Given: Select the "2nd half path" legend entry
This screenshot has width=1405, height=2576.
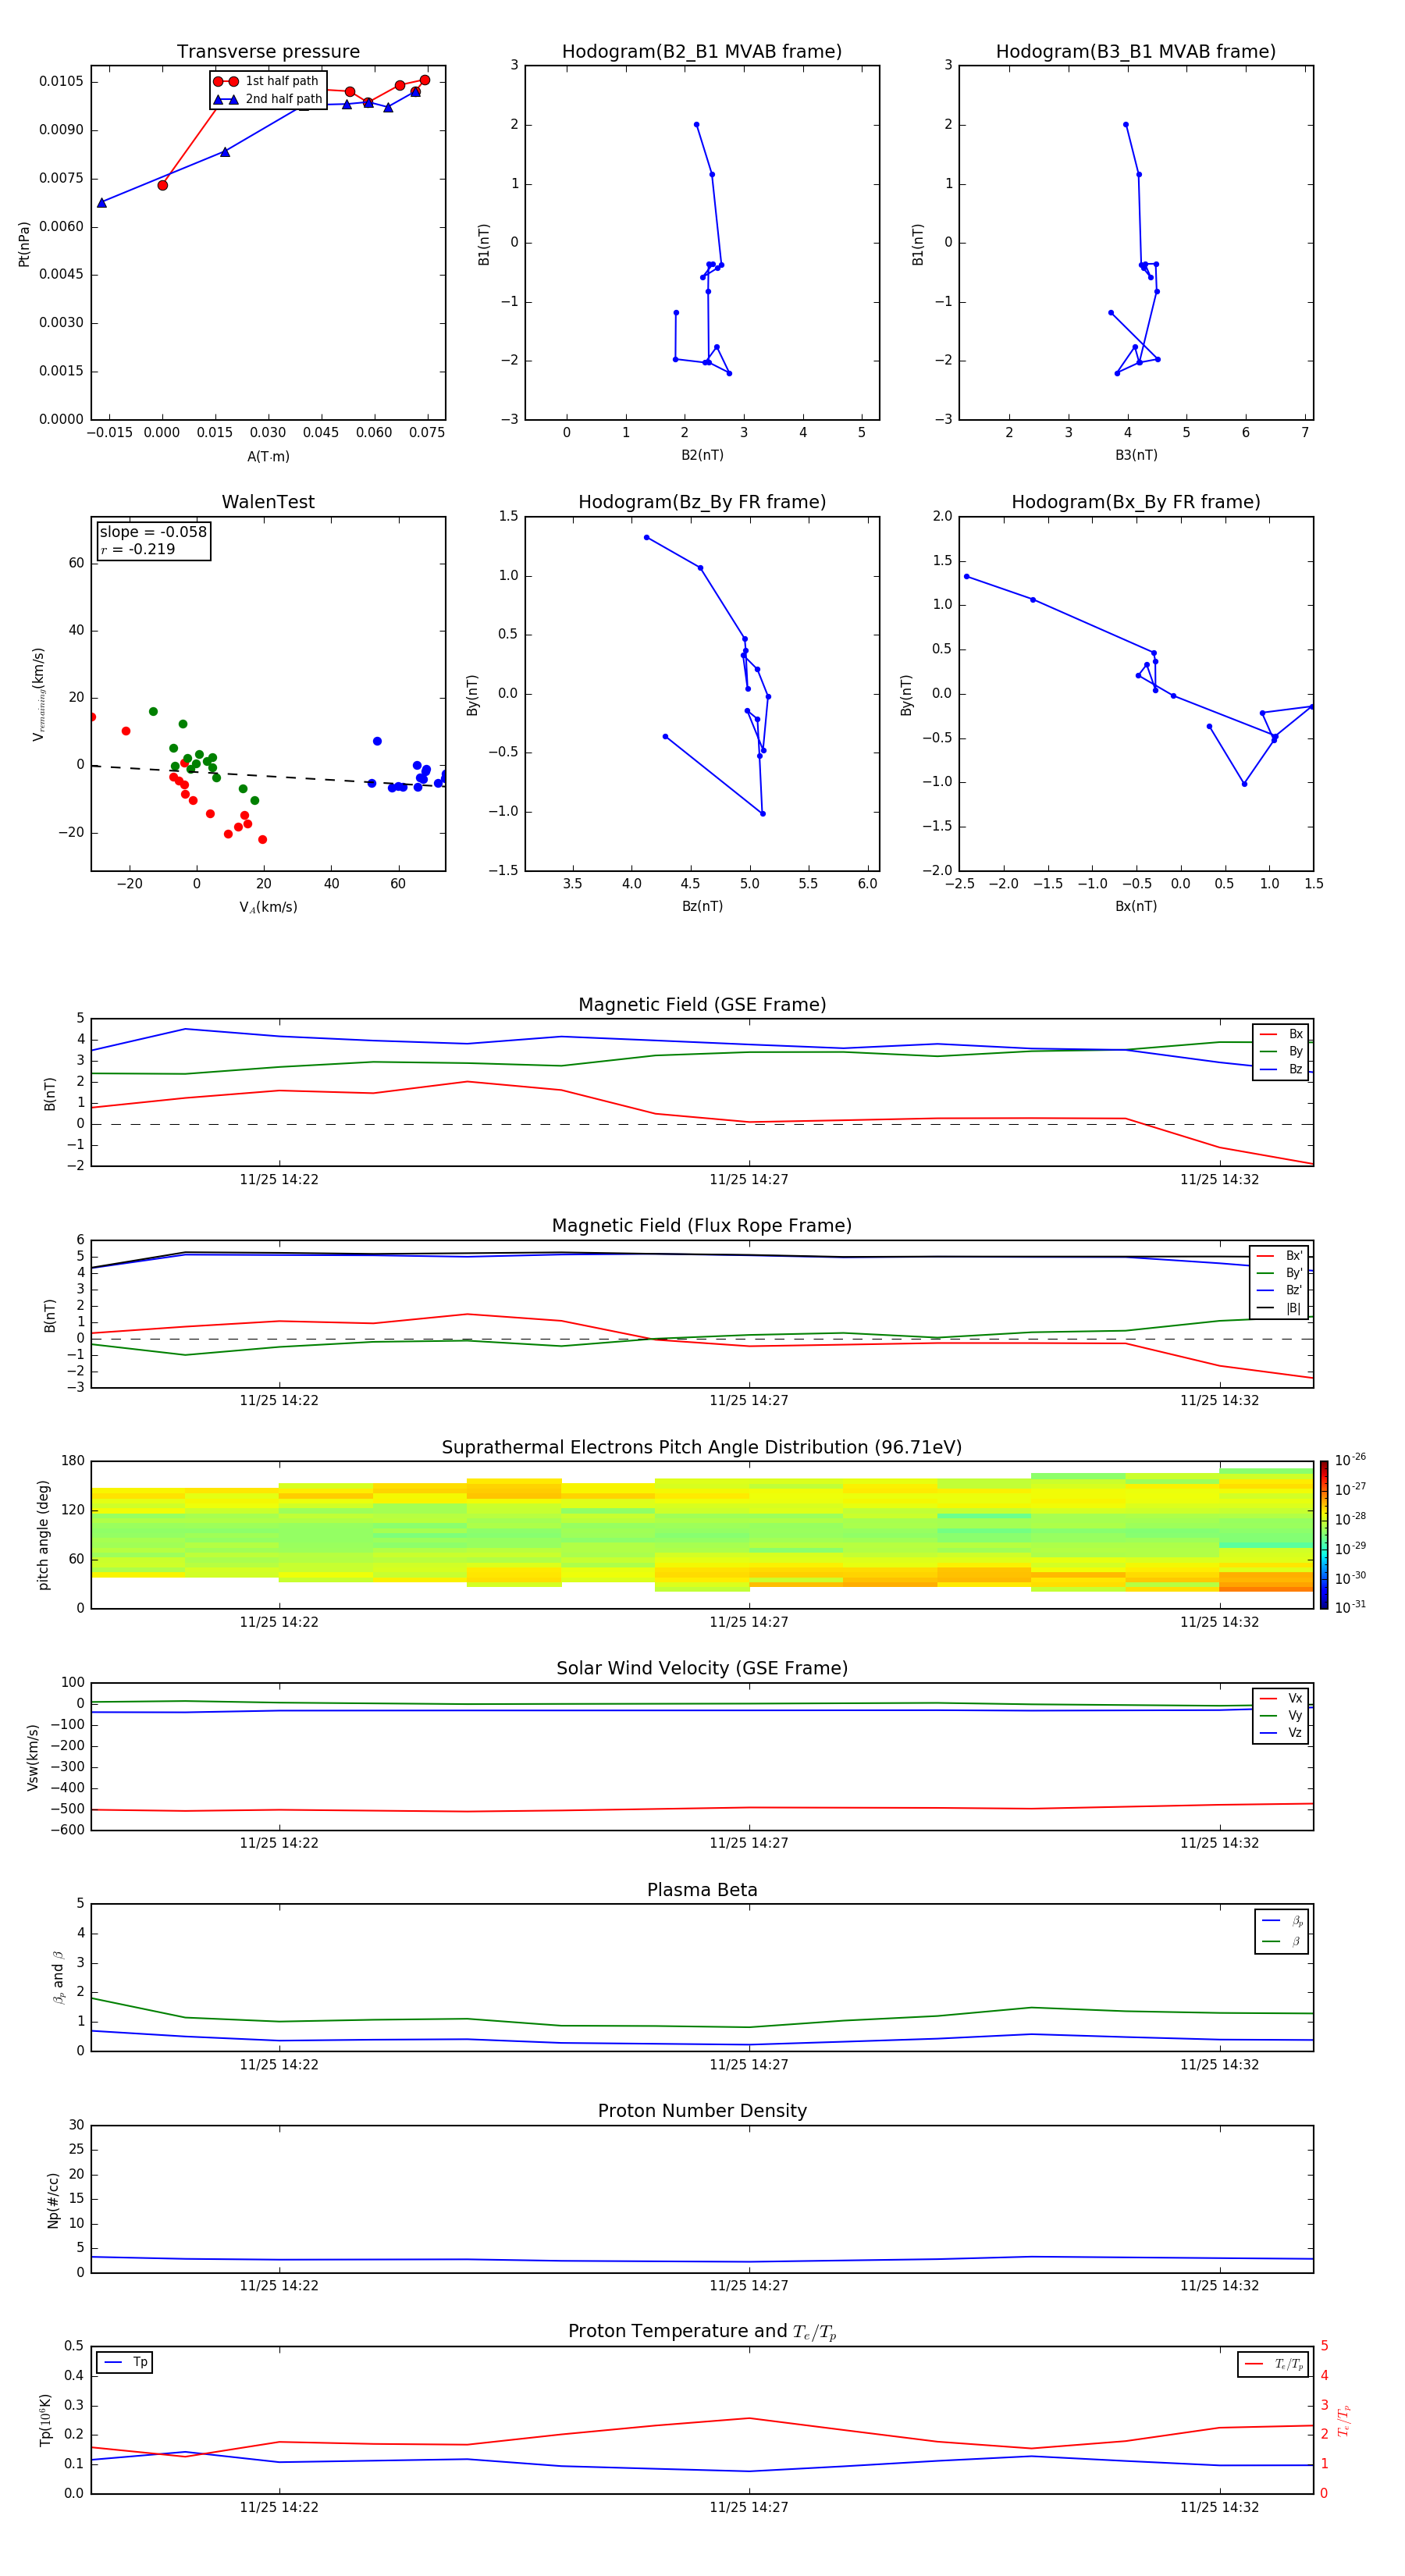Looking at the screenshot, I should (268, 99).
